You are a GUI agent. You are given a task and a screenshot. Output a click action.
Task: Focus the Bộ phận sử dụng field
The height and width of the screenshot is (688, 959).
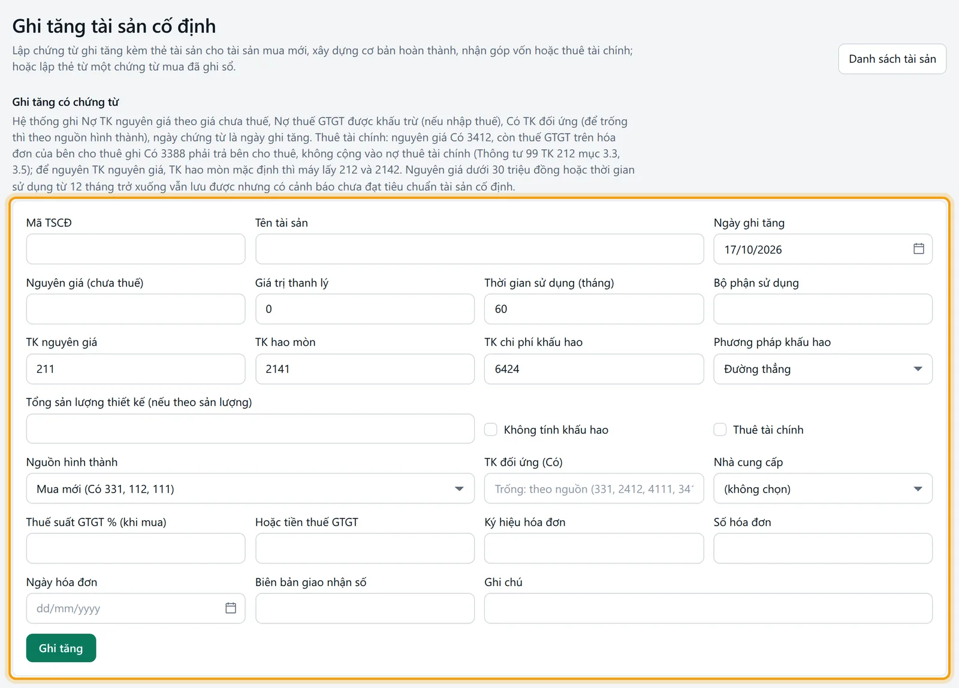pos(823,309)
